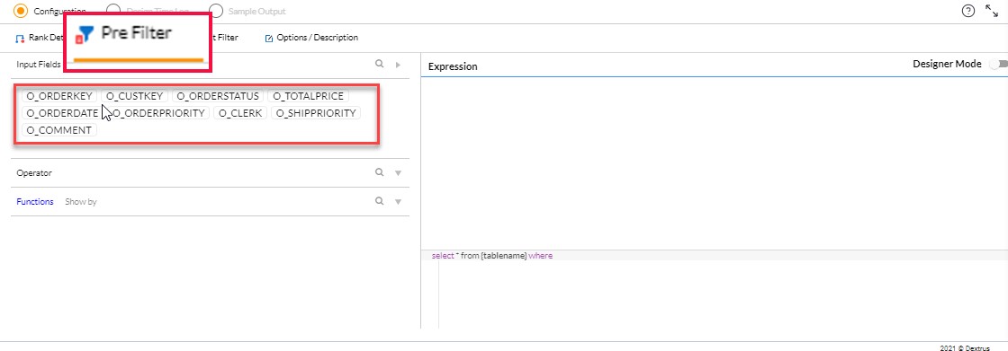Insert O_ORDERPRIORITY field into expression

click(x=158, y=113)
